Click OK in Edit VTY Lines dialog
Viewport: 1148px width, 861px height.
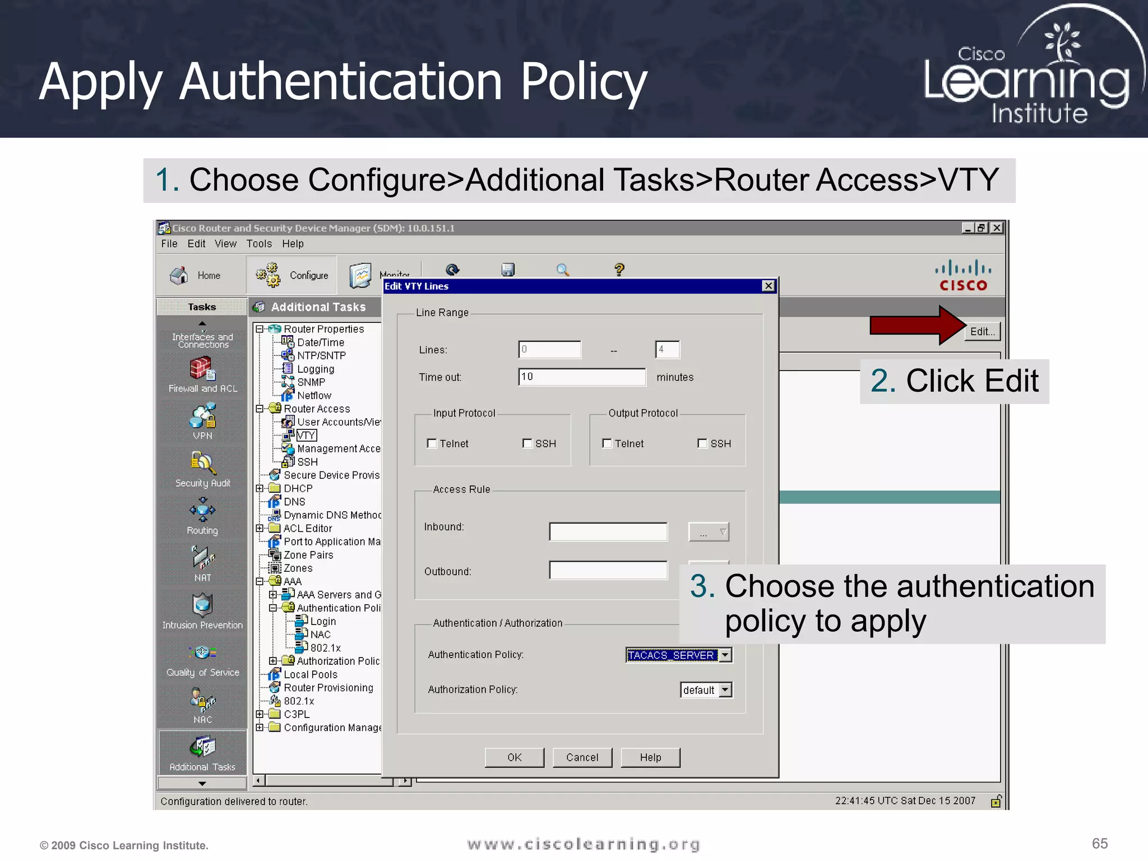(x=514, y=757)
